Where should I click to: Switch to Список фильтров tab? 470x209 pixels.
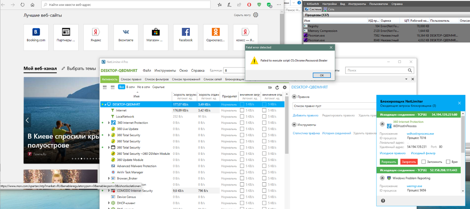click(x=157, y=79)
